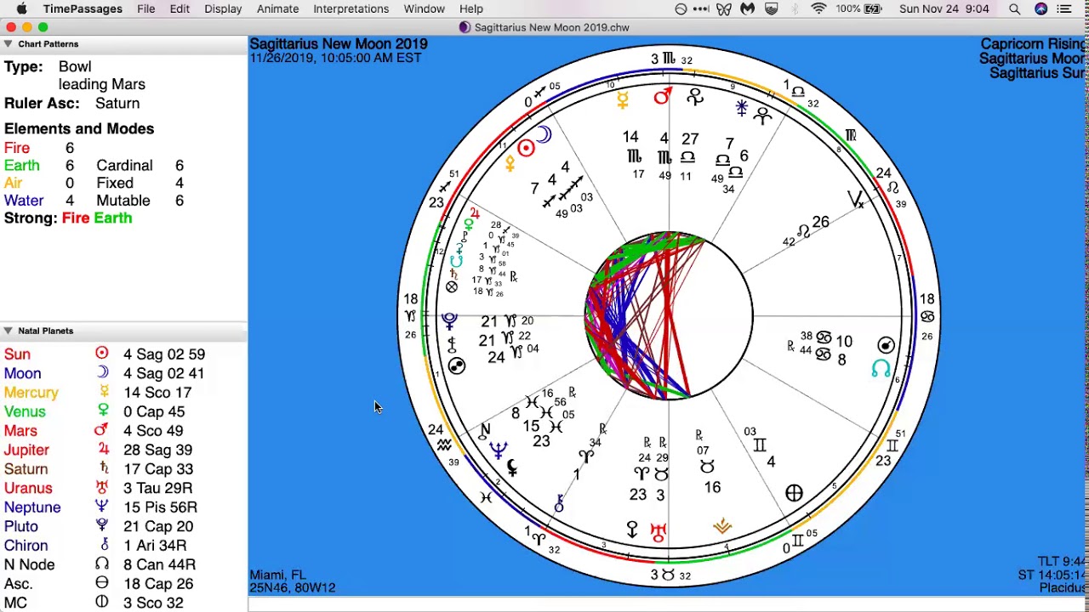Select the yellow Mercury symbol on chart wheel
Screen dimensions: 1089x612
(x=623, y=101)
